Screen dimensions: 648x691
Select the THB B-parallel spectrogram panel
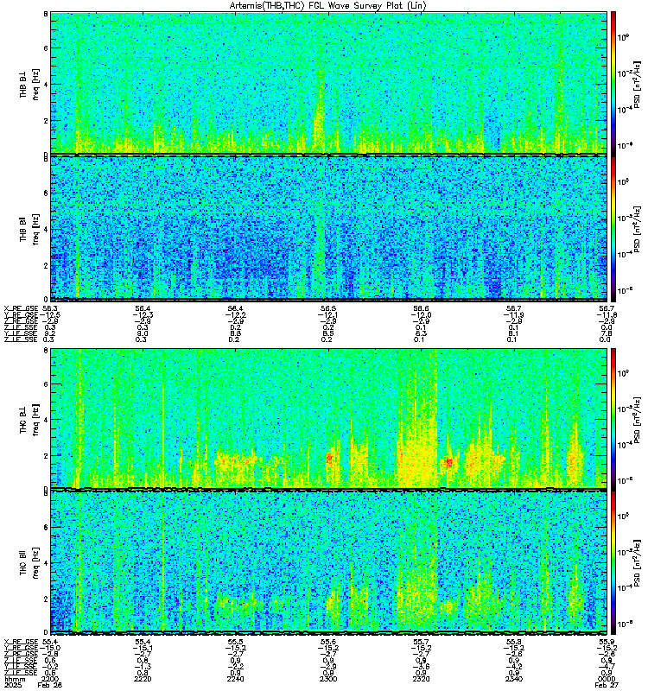tap(328, 228)
